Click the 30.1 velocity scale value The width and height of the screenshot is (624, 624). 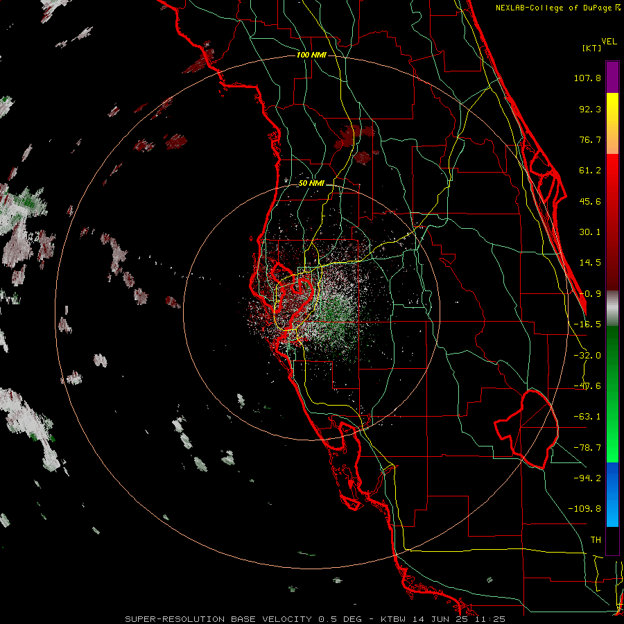pos(590,232)
